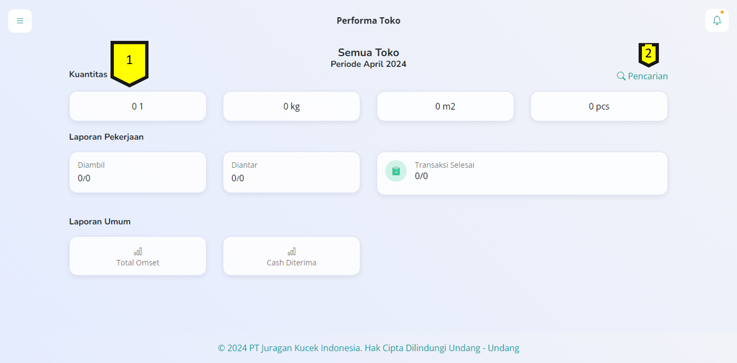
Task: Click the Transaksi Selesai clipboard icon
Action: (396, 171)
